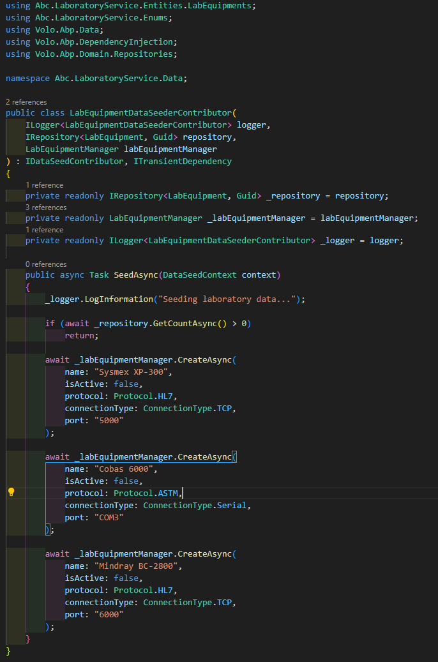The image size is (438, 662).
Task: Click the namespace Abc.LaboratoryService.Data declaration
Action: point(96,79)
